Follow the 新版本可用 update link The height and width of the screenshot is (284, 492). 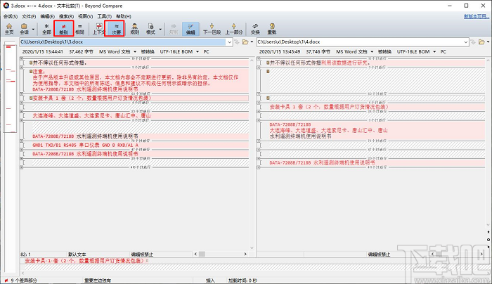pos(477,16)
